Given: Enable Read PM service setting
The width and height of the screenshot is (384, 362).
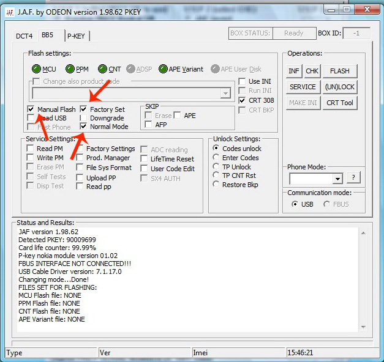Looking at the screenshot, I should pyautogui.click(x=30, y=148).
